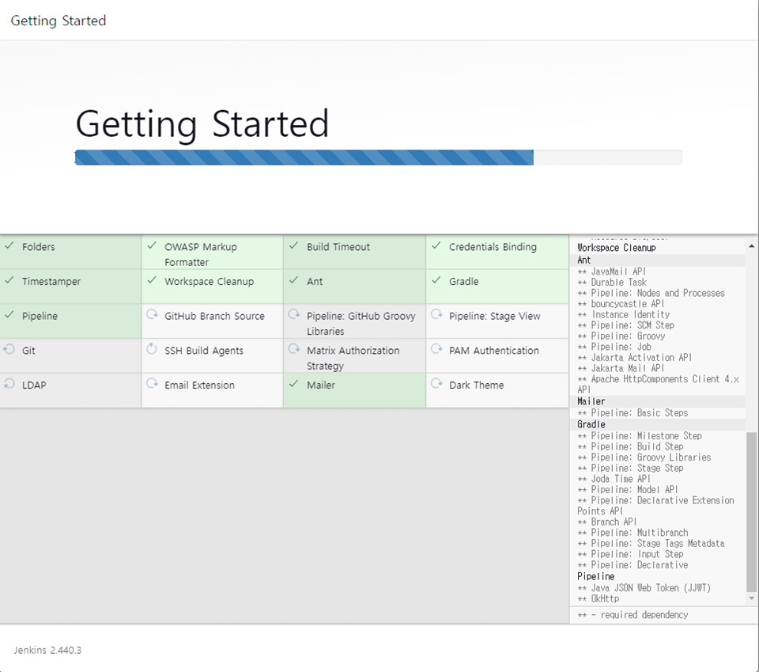Select the Pipeline: GitHub Groovy Libraries label
The width and height of the screenshot is (759, 672).
coord(361,324)
